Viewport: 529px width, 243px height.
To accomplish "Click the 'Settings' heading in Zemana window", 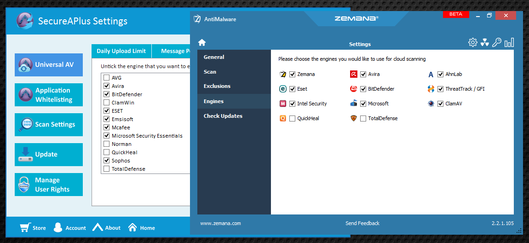I will (360, 44).
